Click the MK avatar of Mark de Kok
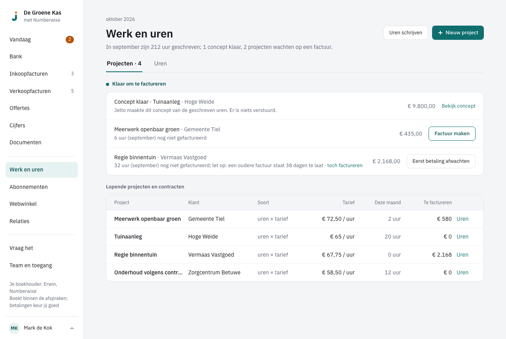Viewport: 506px width, 339px height. [14, 328]
